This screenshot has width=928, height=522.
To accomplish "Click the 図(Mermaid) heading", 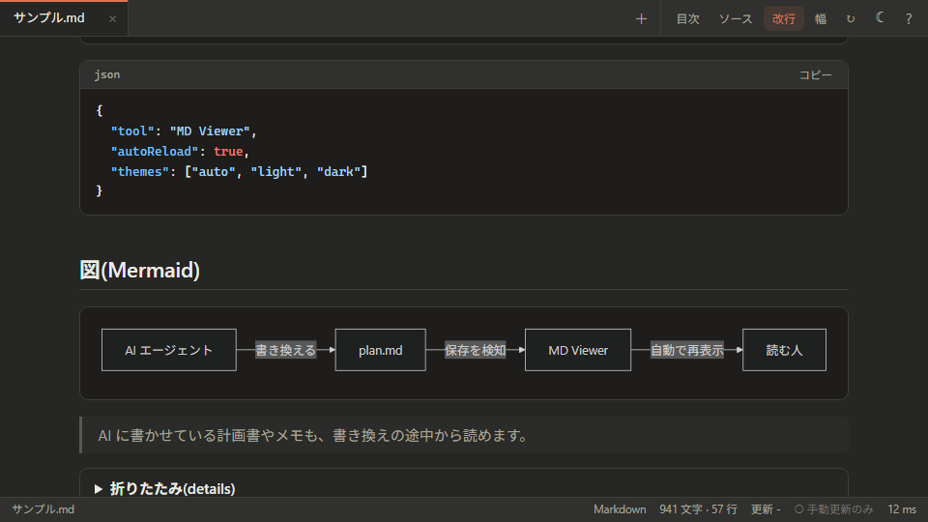I will [x=139, y=270].
